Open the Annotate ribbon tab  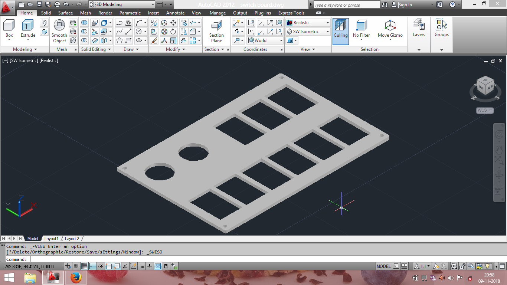coord(175,13)
